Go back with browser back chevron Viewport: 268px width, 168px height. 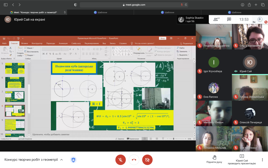coord(13,5)
